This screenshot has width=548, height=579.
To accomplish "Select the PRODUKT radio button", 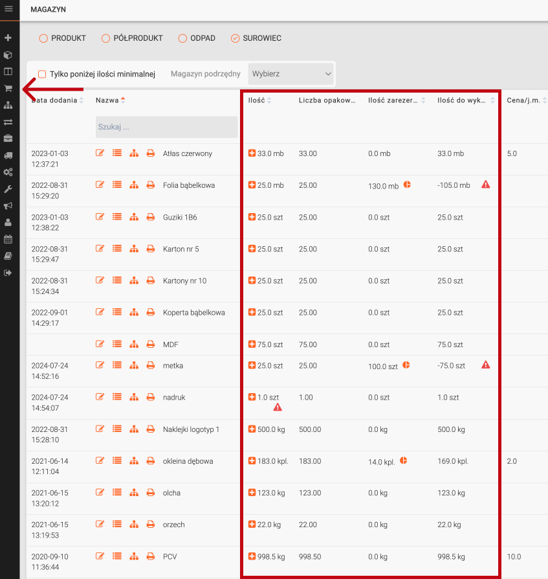I will pos(44,38).
